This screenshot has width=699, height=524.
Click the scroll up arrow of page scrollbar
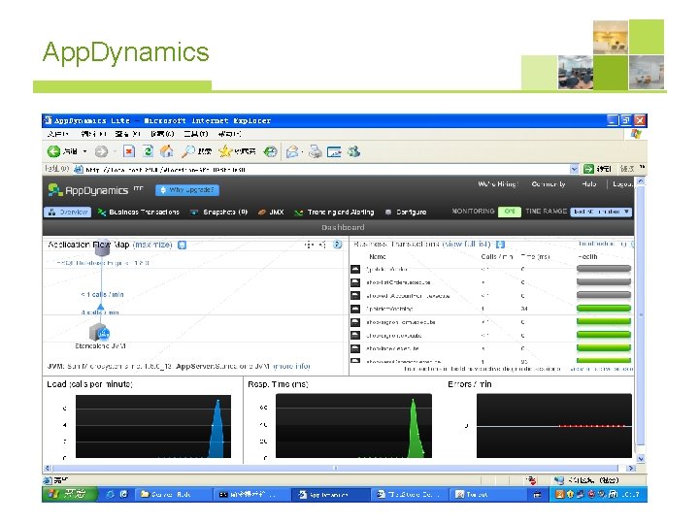641,181
